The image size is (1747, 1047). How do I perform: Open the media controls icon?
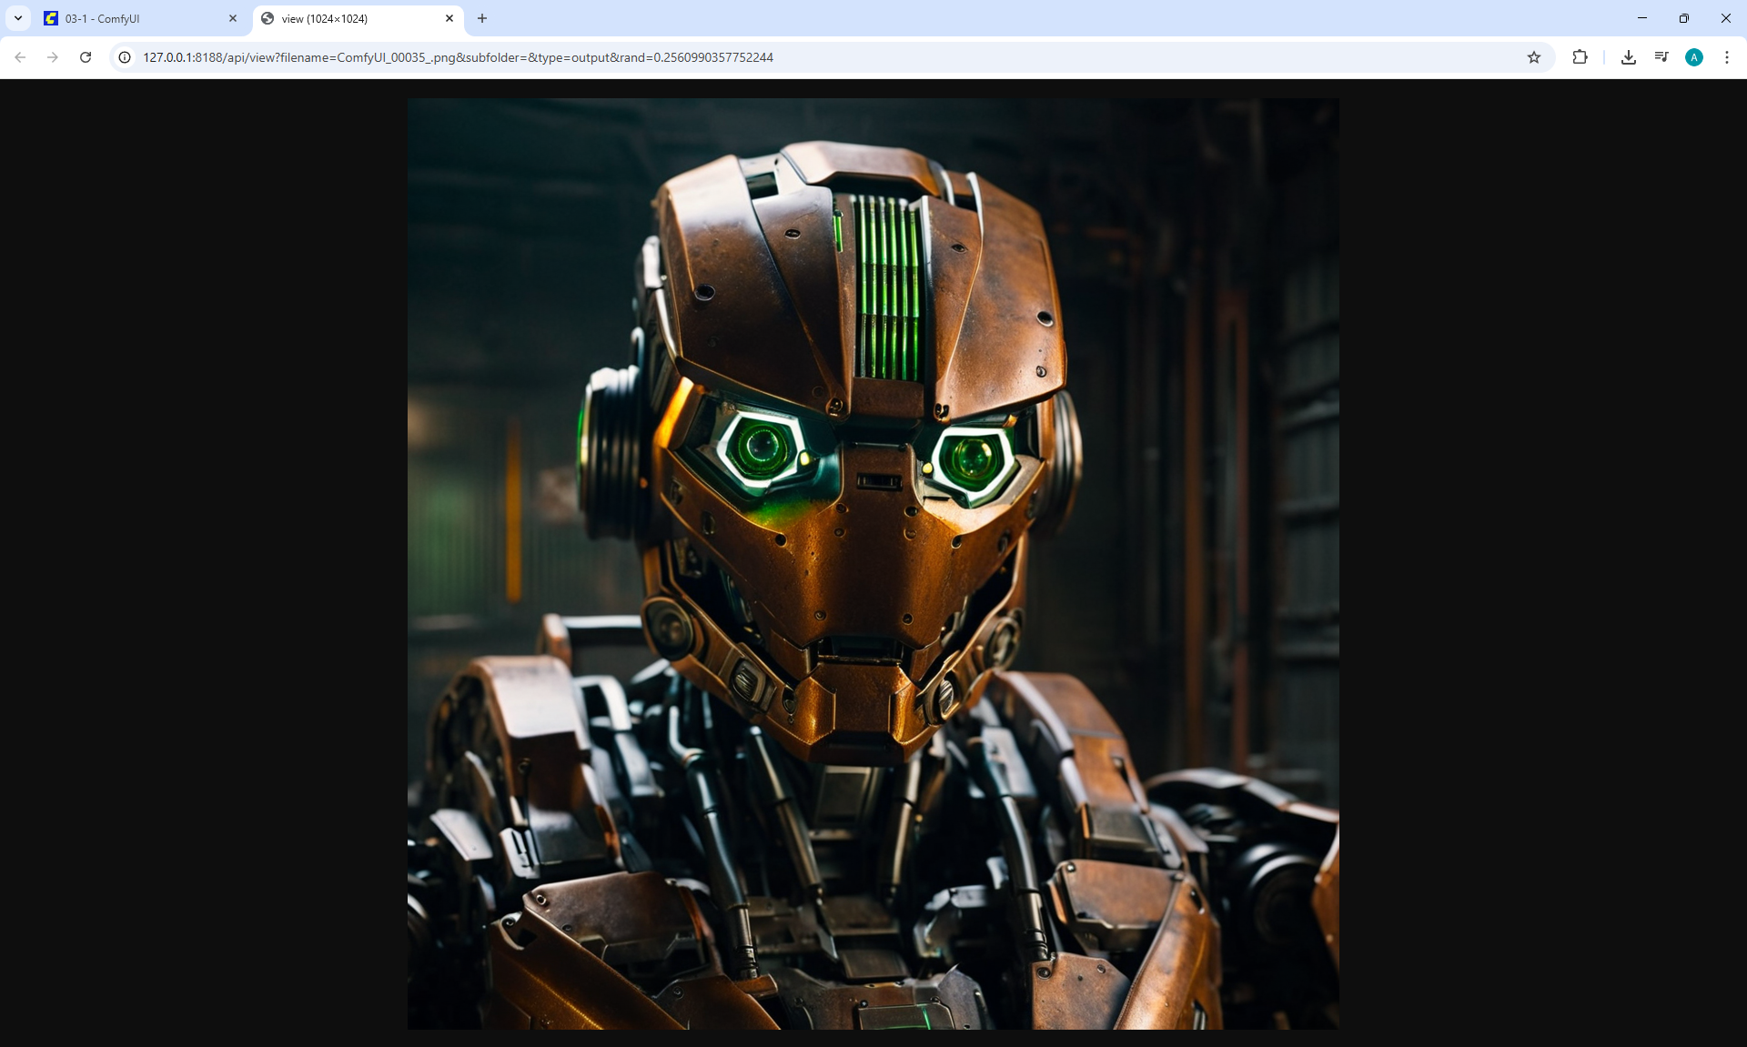pyautogui.click(x=1661, y=57)
